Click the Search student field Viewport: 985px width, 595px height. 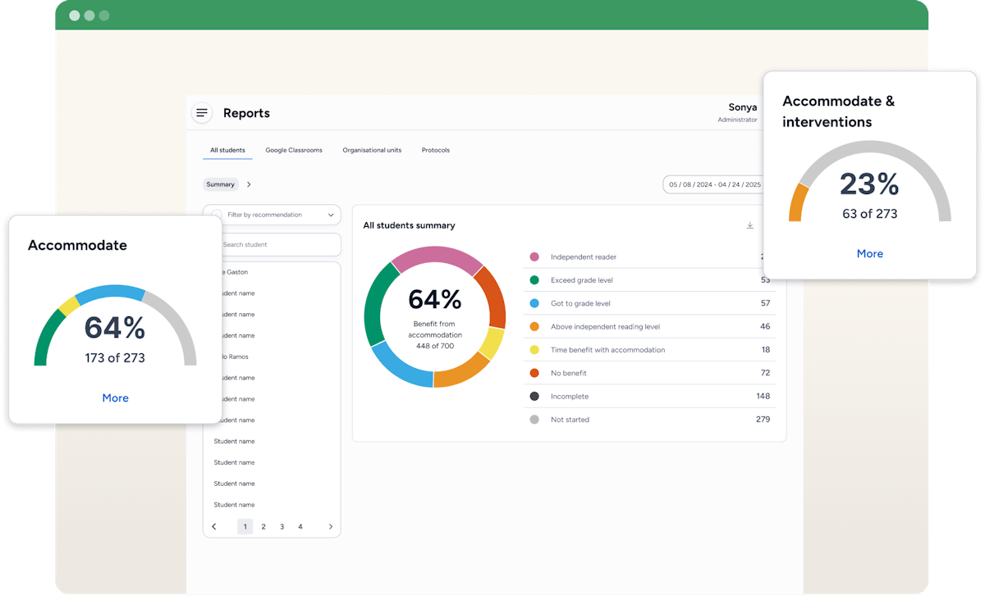pyautogui.click(x=272, y=244)
